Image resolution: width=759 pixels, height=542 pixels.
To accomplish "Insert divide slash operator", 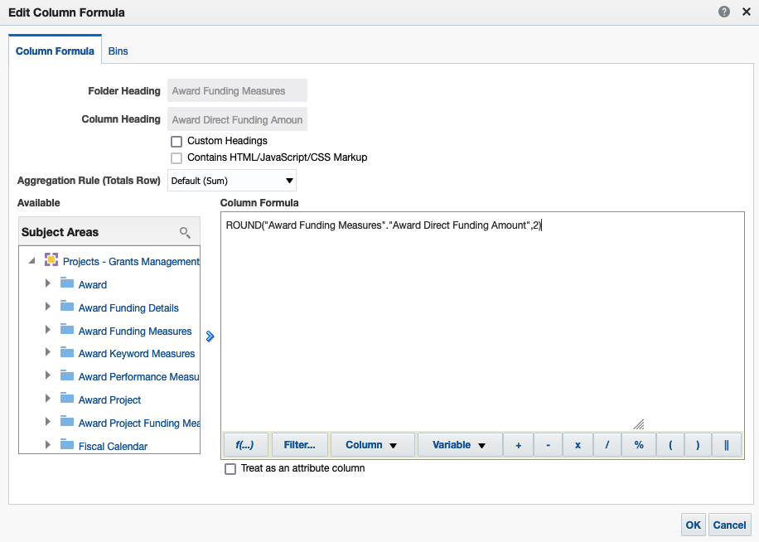I will (x=607, y=445).
